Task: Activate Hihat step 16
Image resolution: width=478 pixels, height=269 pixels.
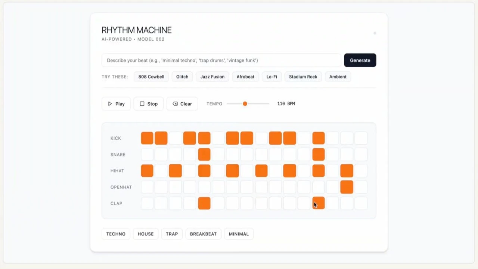Action: (361, 171)
